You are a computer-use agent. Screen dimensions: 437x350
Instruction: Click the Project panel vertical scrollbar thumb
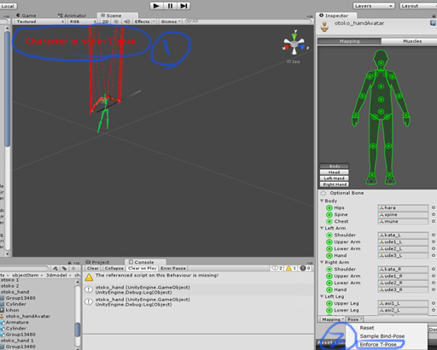point(78,330)
